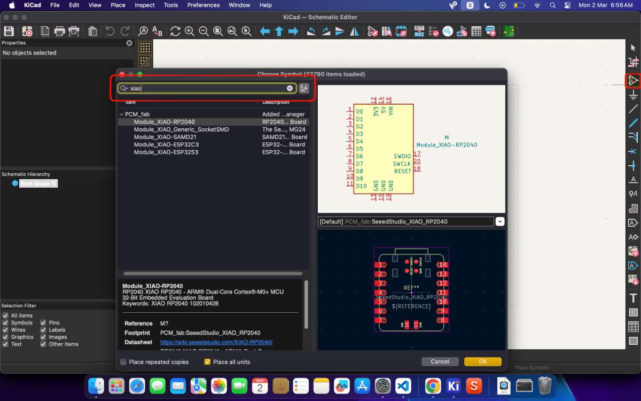The height and width of the screenshot is (401, 641).
Task: Click the Refresh view icon
Action: [x=175, y=32]
